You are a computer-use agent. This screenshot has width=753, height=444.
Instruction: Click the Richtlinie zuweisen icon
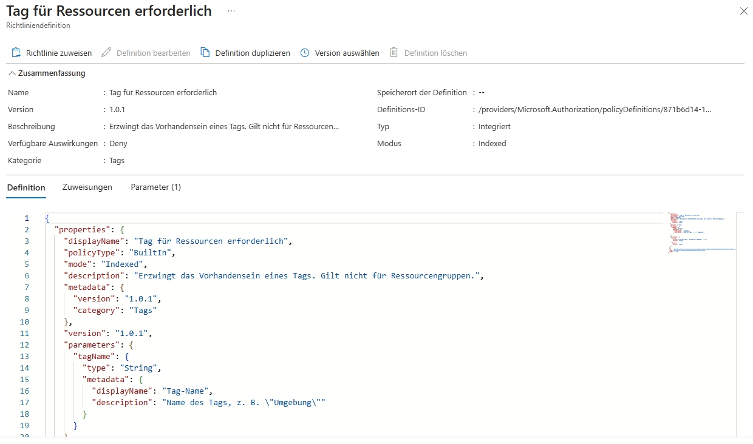(16, 53)
